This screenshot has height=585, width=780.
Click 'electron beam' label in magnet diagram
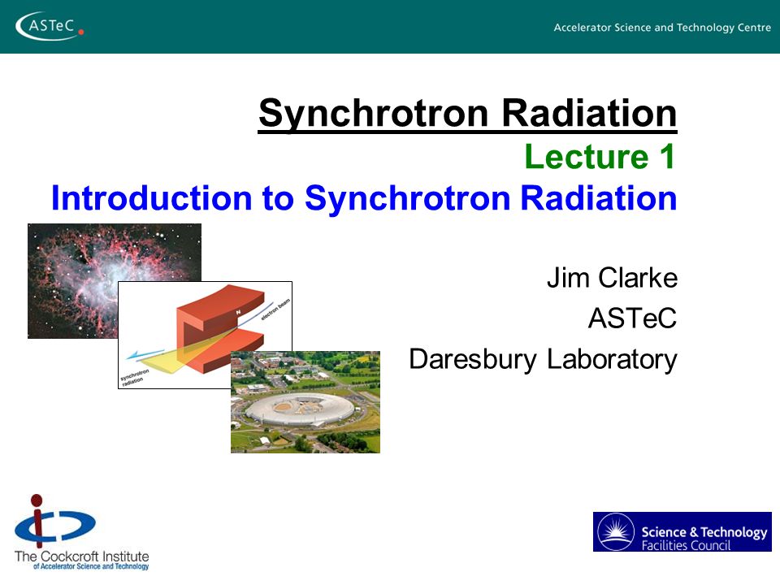pos(275,309)
